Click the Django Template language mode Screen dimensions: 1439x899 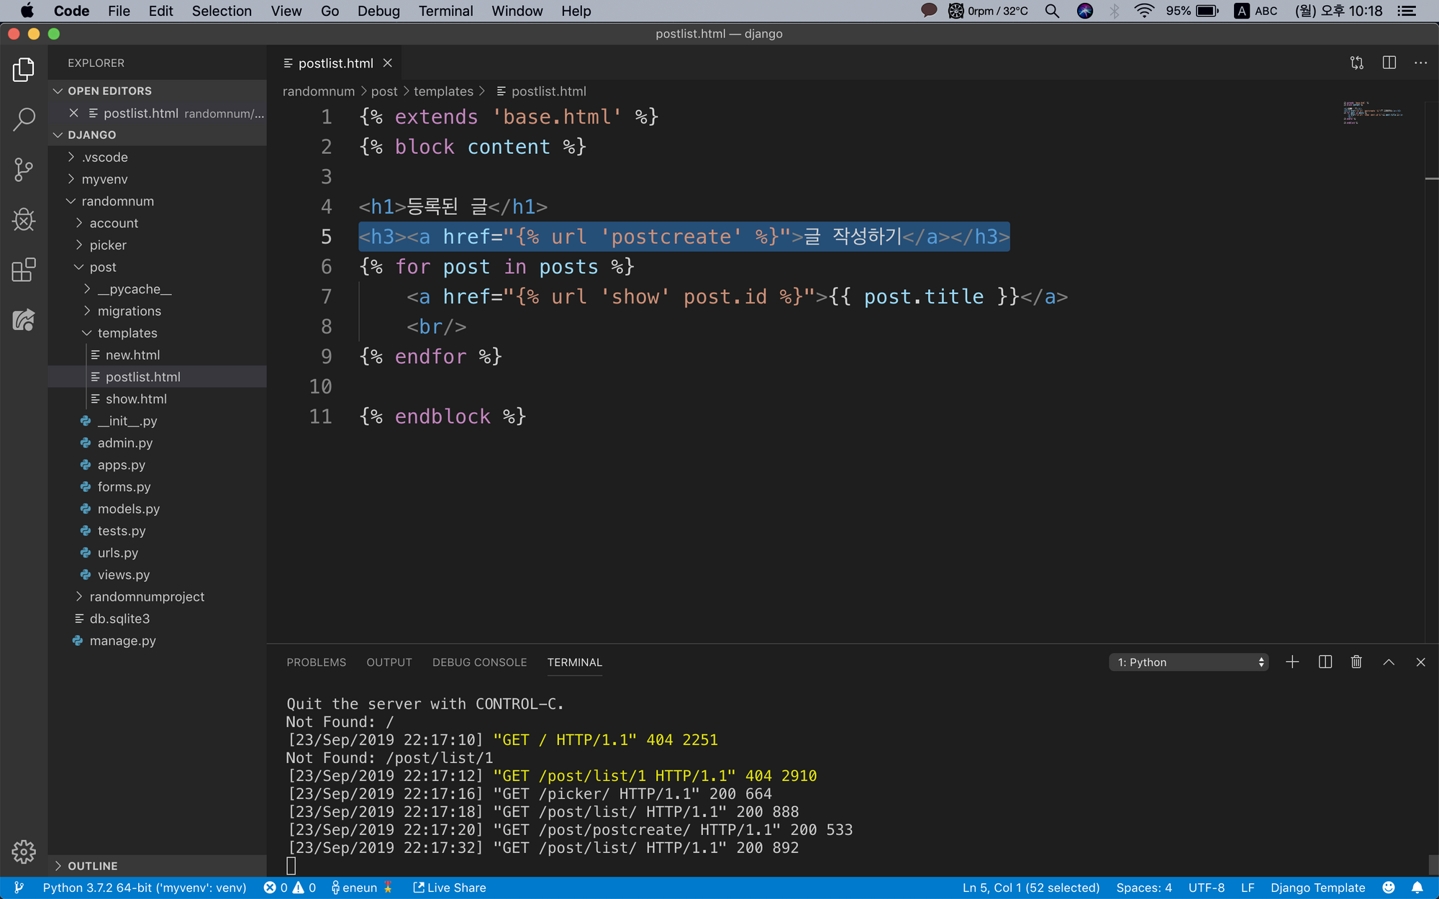coord(1317,887)
